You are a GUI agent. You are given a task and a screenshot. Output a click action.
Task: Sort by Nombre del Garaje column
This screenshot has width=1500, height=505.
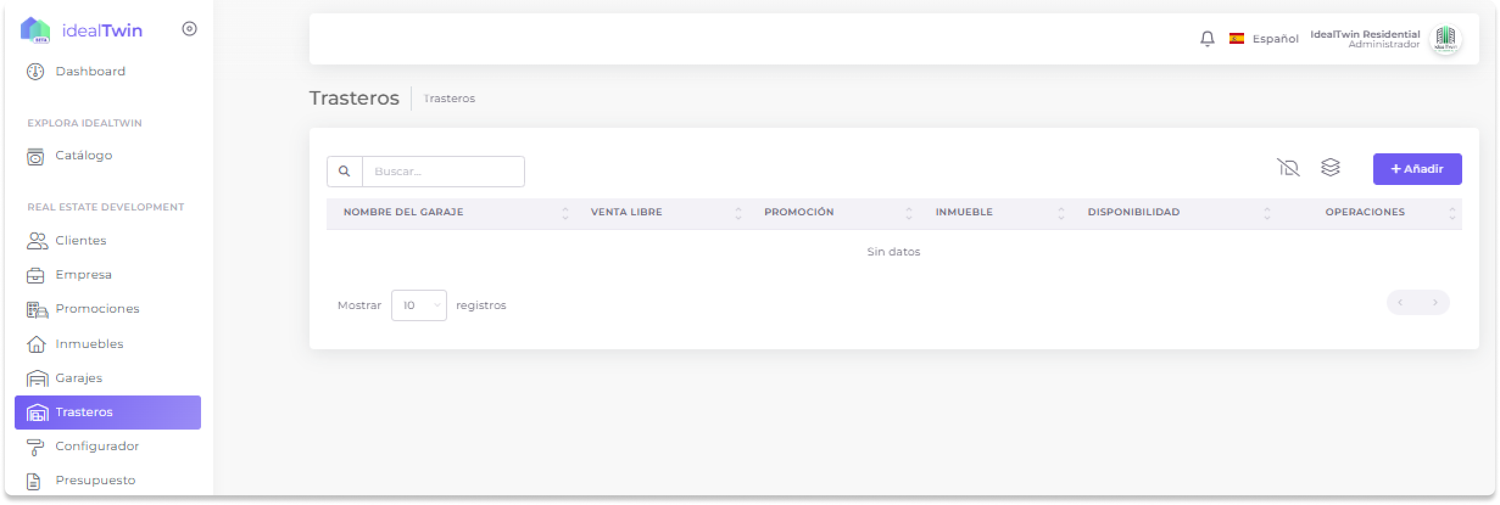point(403,212)
